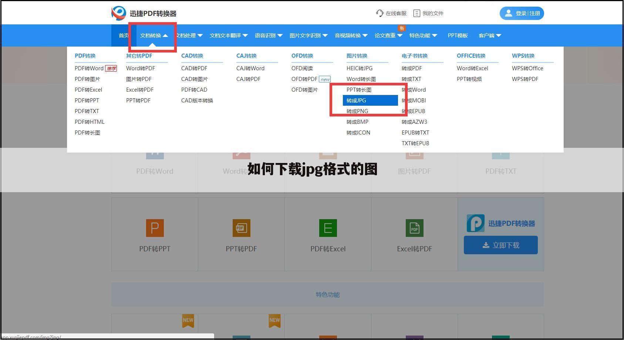Image resolution: width=624 pixels, height=340 pixels.
Task: Select Word转长图 option
Action: (361, 79)
